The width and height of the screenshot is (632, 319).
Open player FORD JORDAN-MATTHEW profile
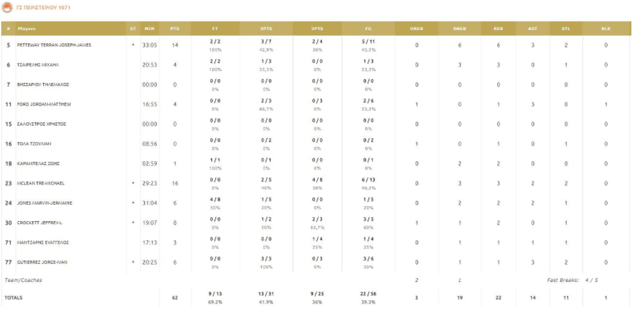(x=44, y=104)
